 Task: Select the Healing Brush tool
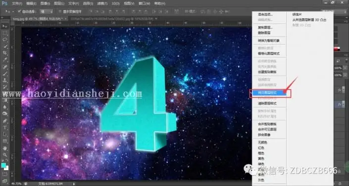4,67
